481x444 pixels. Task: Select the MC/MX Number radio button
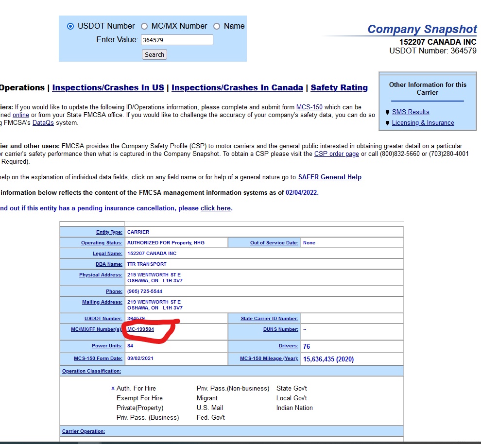coord(144,26)
